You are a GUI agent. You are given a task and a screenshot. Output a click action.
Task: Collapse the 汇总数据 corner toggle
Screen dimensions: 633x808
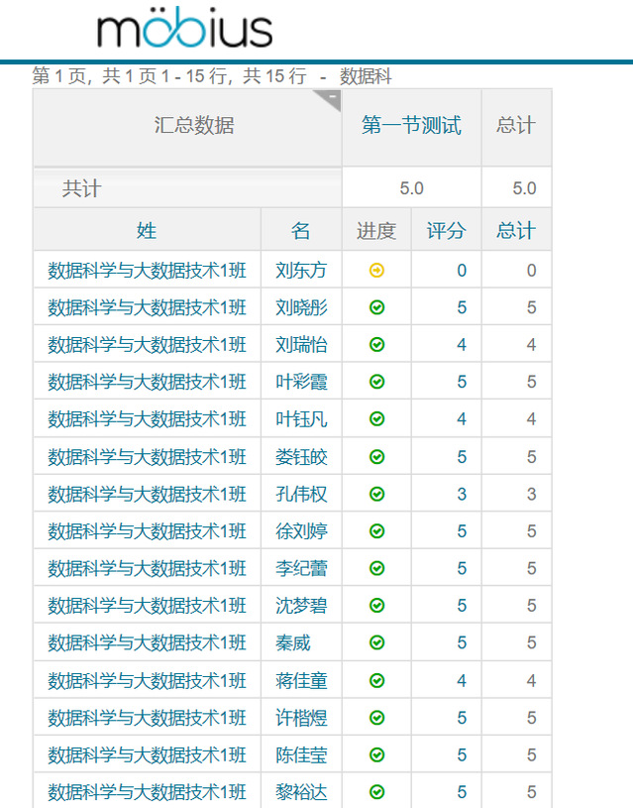(x=331, y=98)
